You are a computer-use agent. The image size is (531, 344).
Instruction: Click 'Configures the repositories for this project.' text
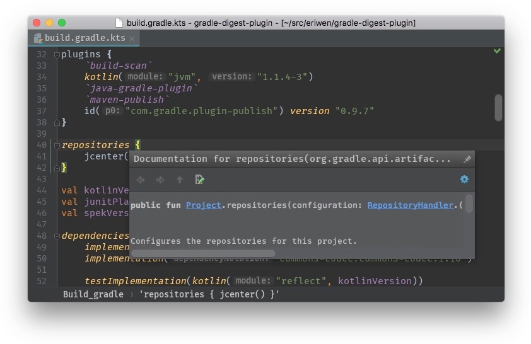(x=243, y=241)
